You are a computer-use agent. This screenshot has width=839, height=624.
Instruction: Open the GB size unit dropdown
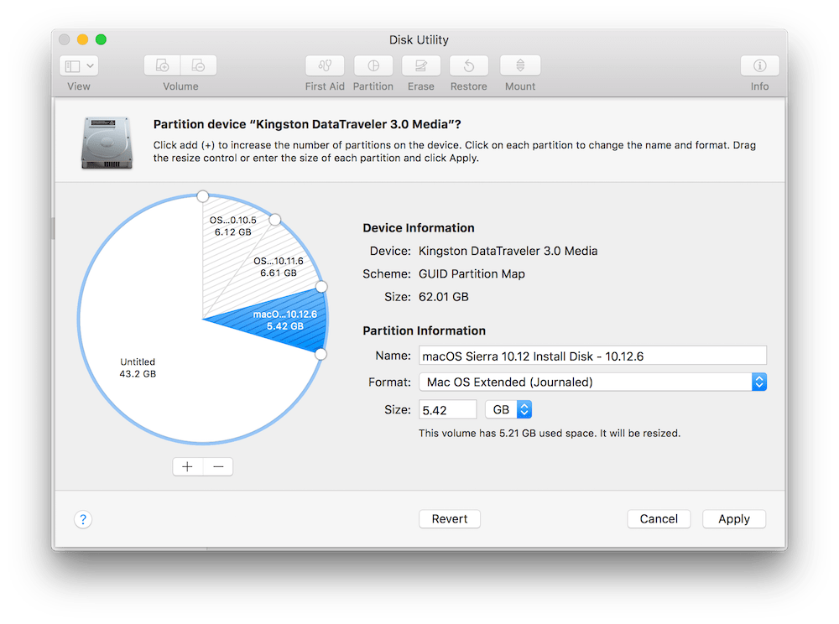coord(508,410)
